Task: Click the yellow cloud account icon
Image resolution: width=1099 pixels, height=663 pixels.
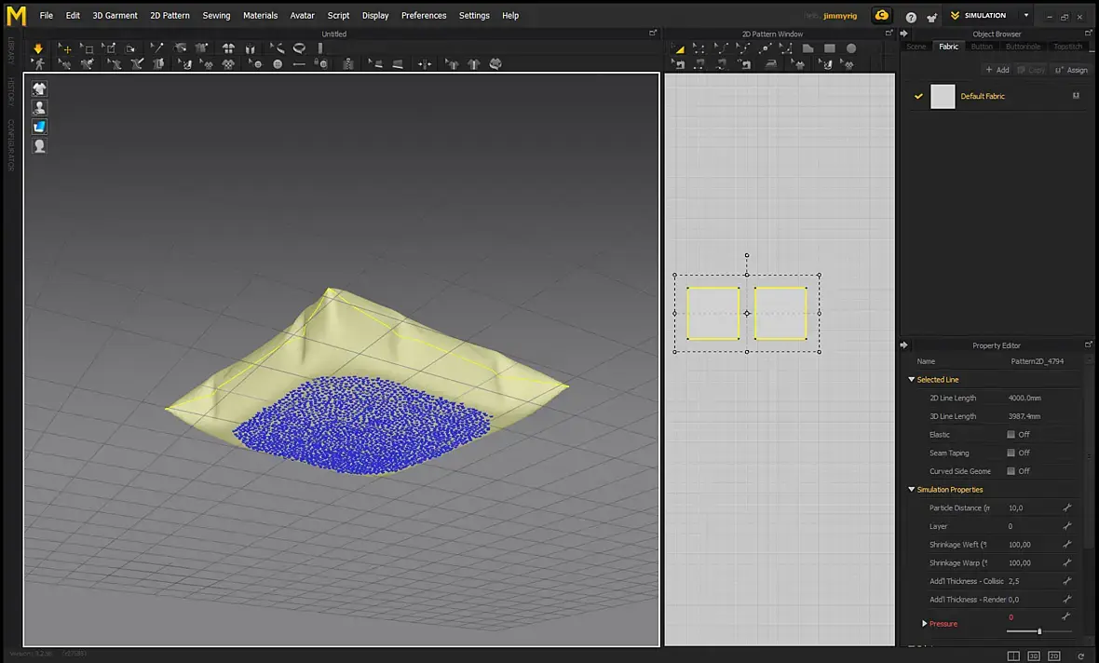Action: (881, 16)
